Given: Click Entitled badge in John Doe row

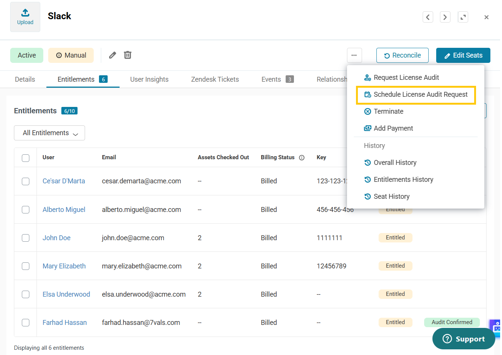Looking at the screenshot, I should coord(396,238).
